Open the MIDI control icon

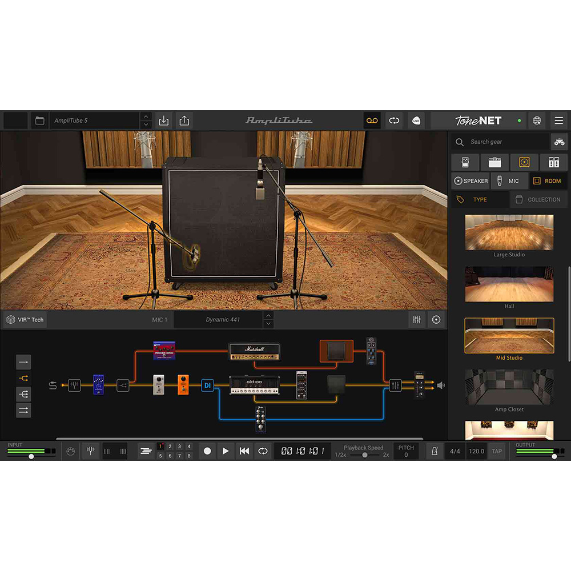70,451
